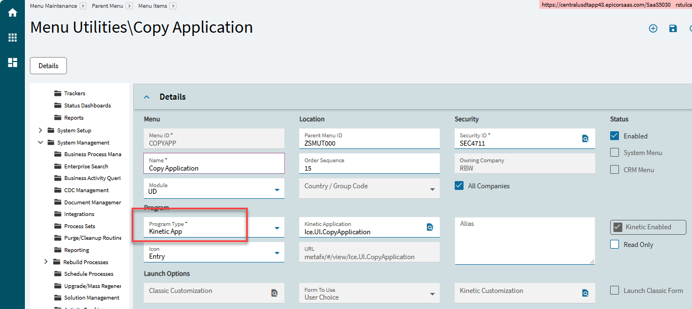Open the apps grid menu icon
Screen dimensions: 692x309
12,38
